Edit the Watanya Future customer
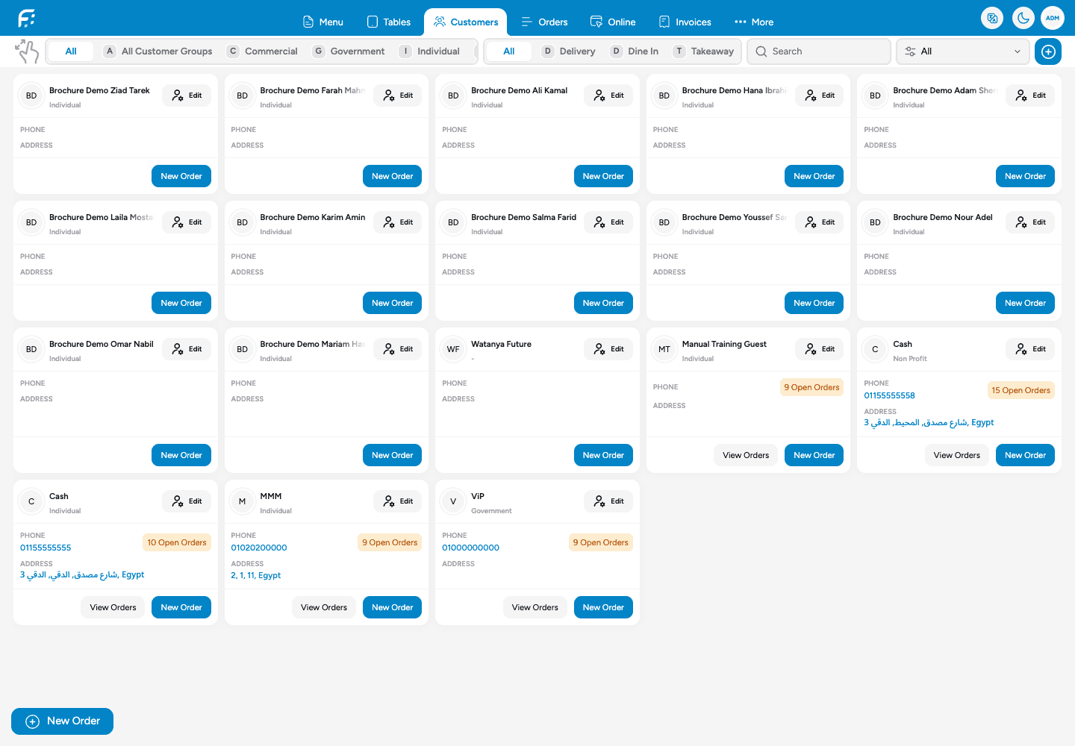 pyautogui.click(x=608, y=349)
